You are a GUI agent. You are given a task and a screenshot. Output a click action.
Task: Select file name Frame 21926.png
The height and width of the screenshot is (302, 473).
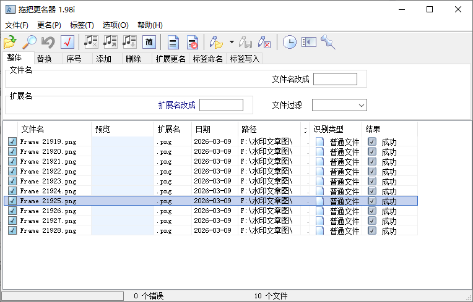[x=48, y=211]
